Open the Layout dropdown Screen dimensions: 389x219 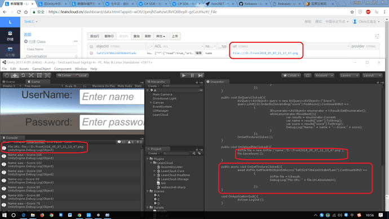[372, 76]
